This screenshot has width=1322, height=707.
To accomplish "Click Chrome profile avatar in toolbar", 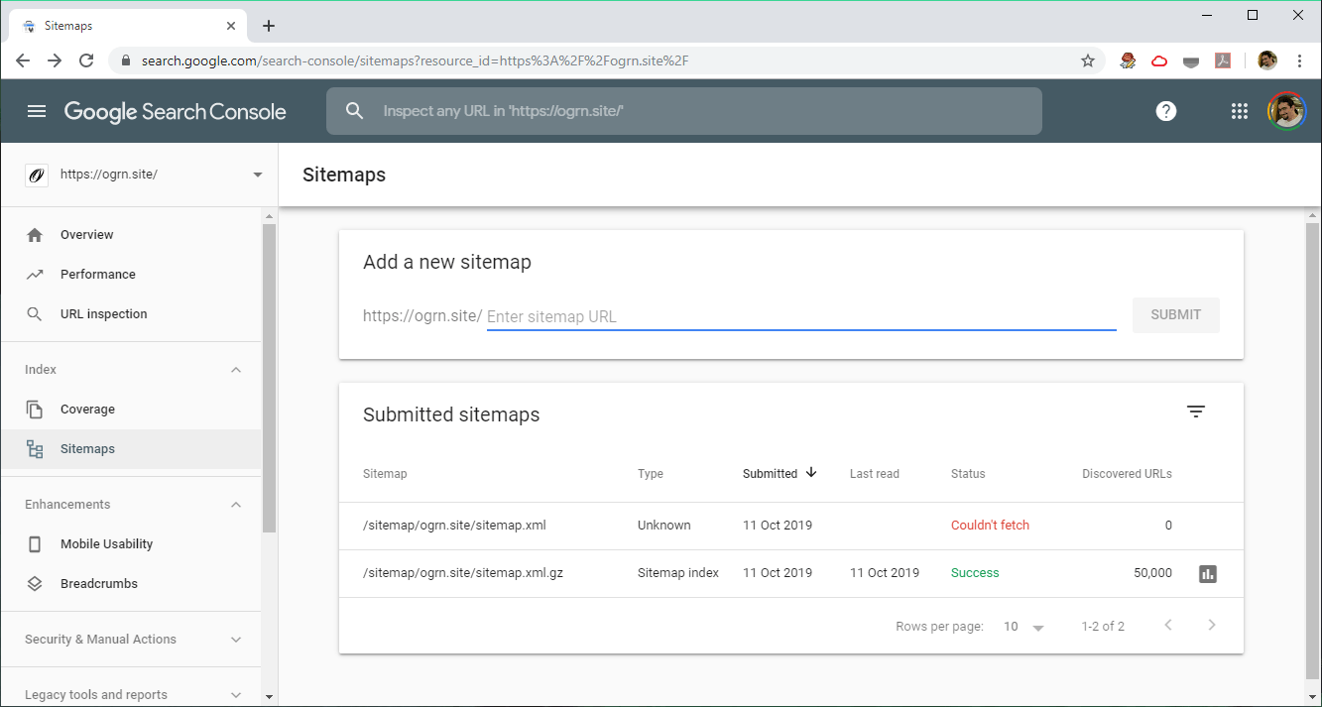I will pyautogui.click(x=1267, y=60).
